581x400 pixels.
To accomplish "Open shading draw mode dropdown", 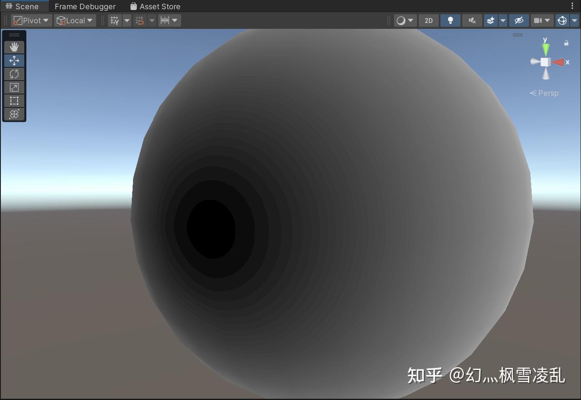I will pyautogui.click(x=405, y=20).
